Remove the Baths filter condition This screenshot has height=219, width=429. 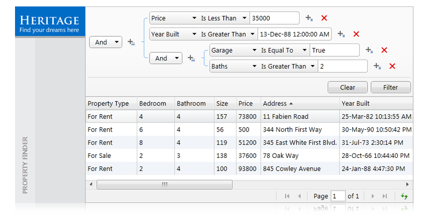(x=393, y=66)
